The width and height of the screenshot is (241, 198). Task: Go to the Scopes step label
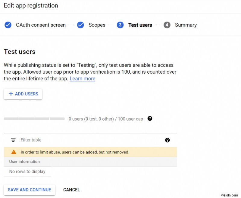pos(97,25)
